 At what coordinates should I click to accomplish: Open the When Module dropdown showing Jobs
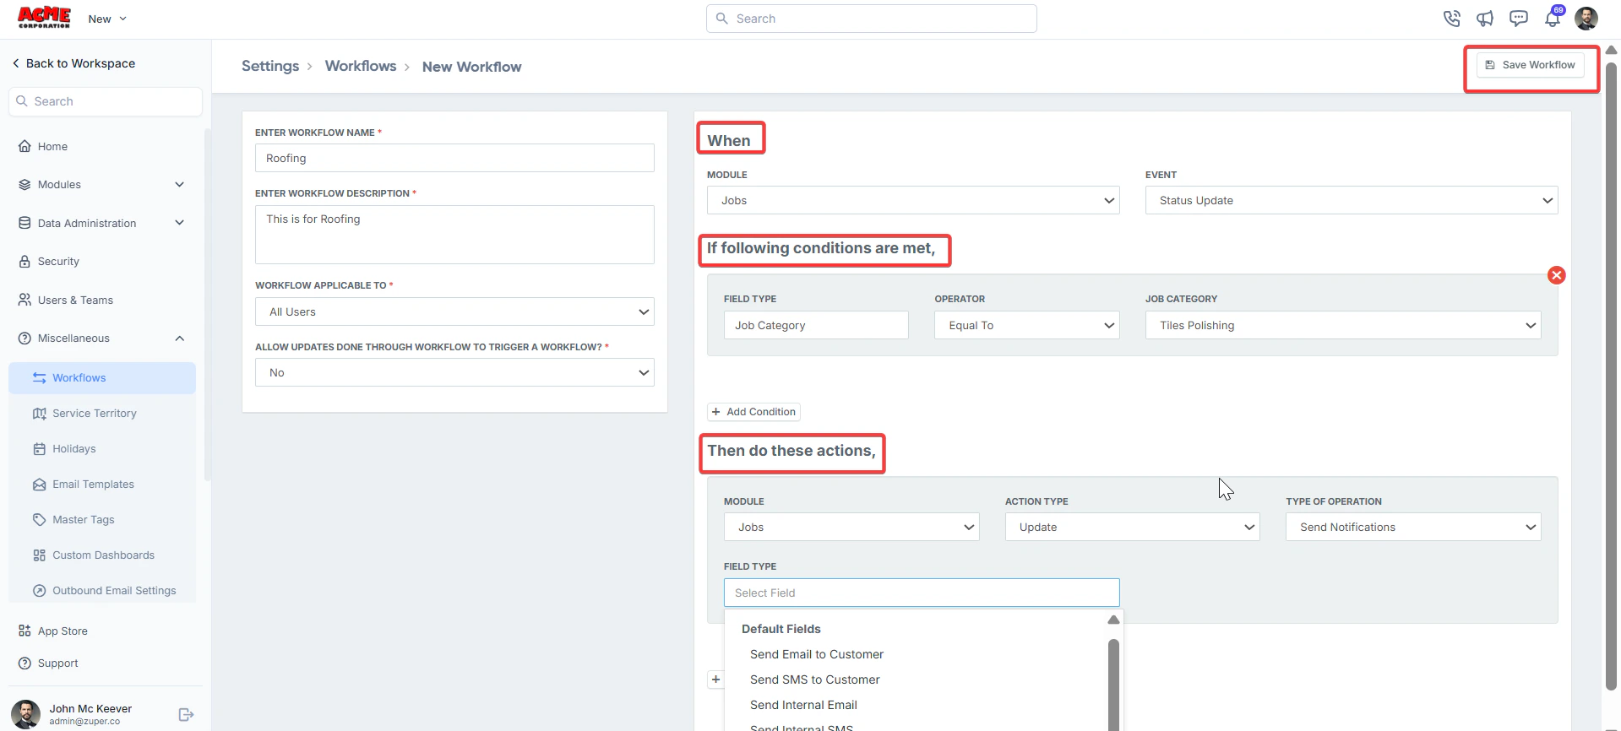913,200
